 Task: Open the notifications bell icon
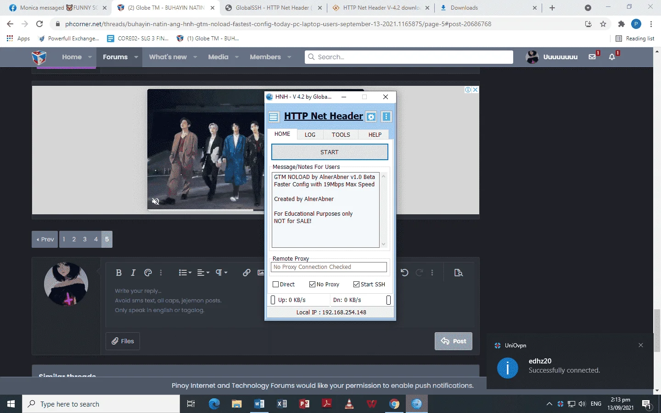612,57
